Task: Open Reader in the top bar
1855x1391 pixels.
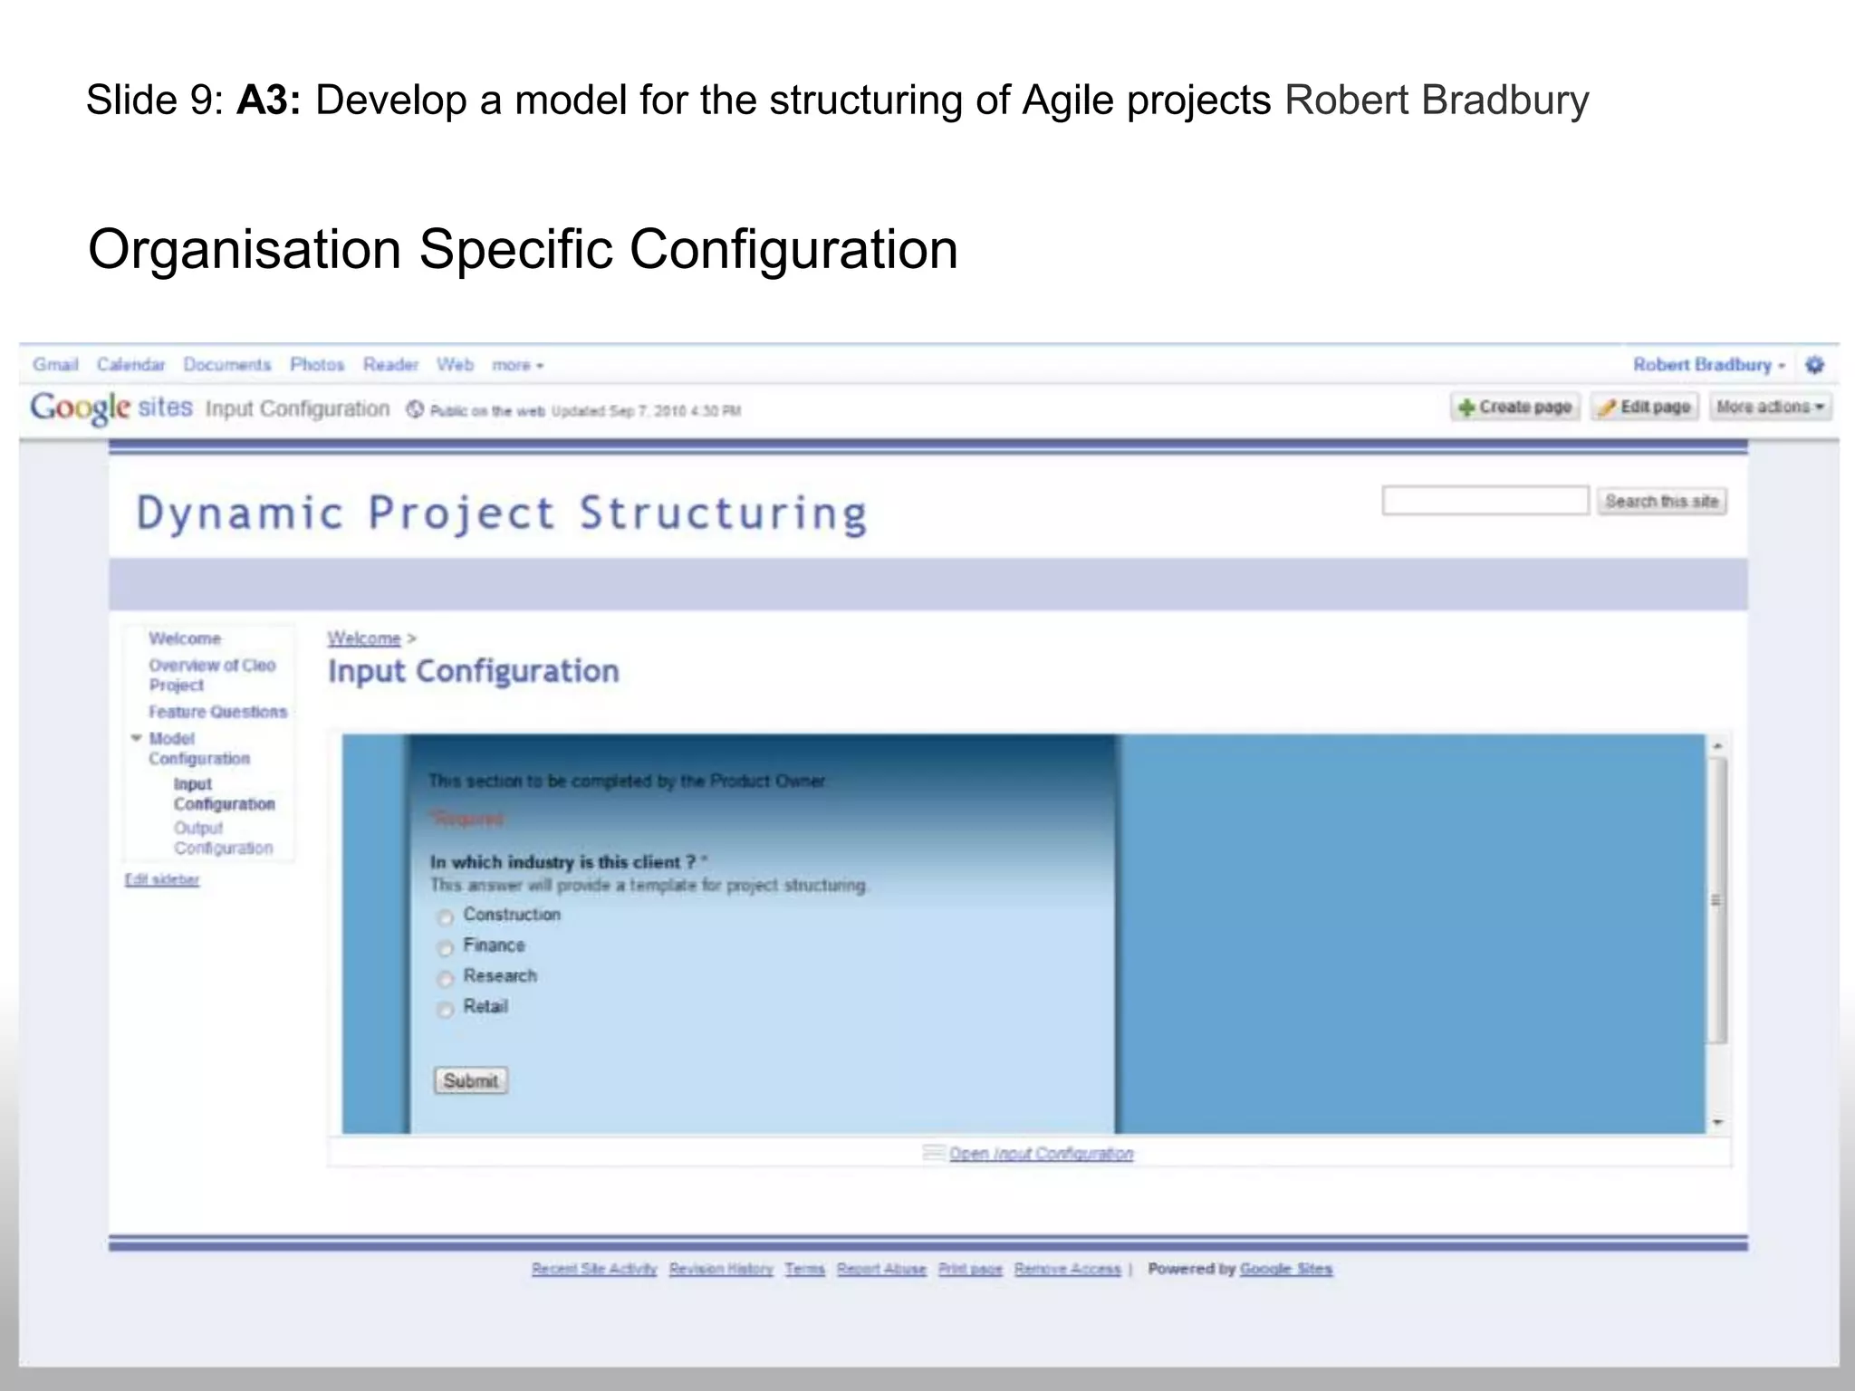Action: point(390,364)
